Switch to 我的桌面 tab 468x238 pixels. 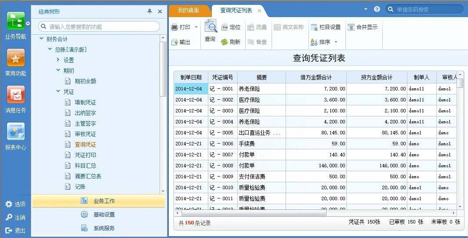pyautogui.click(x=189, y=10)
